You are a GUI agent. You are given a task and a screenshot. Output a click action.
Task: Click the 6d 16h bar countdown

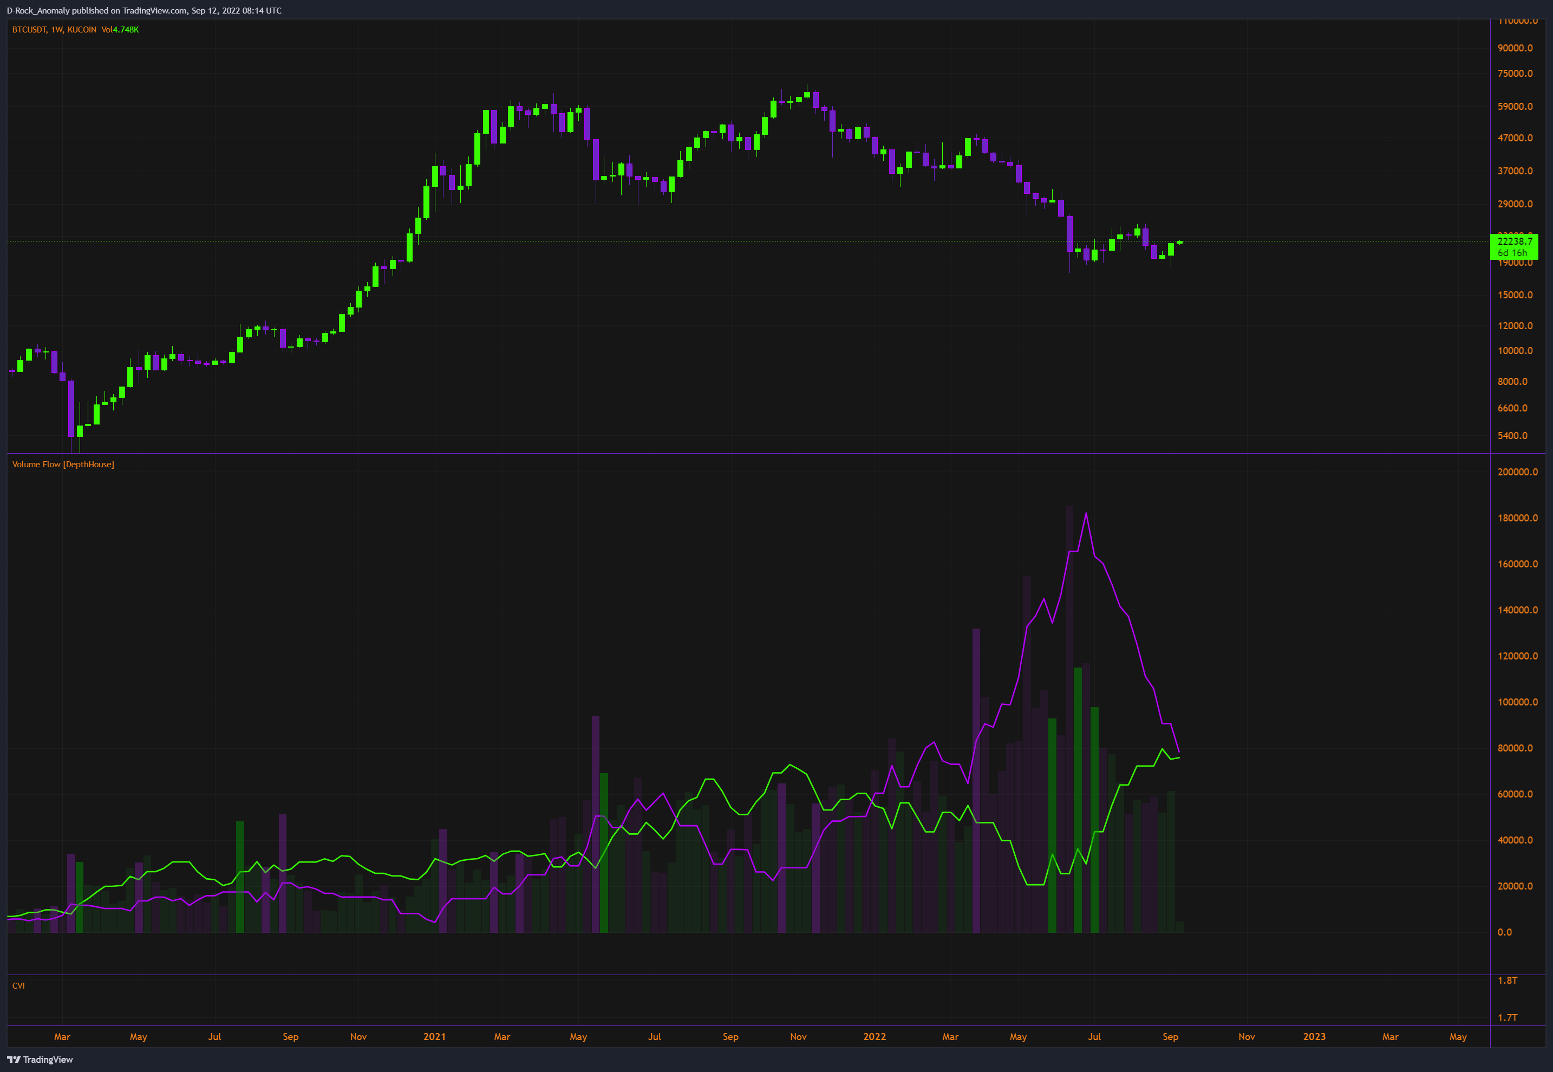pyautogui.click(x=1512, y=252)
